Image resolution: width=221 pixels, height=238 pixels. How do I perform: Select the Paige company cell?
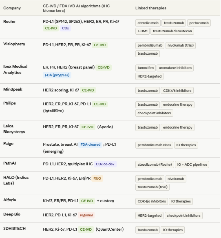[x=8, y=144]
